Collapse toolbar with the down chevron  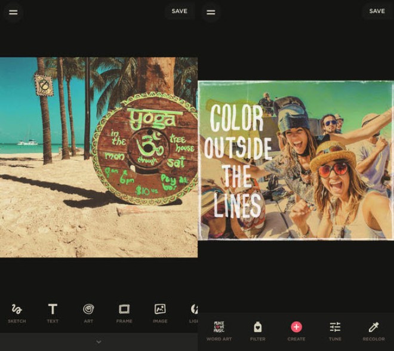click(x=98, y=341)
